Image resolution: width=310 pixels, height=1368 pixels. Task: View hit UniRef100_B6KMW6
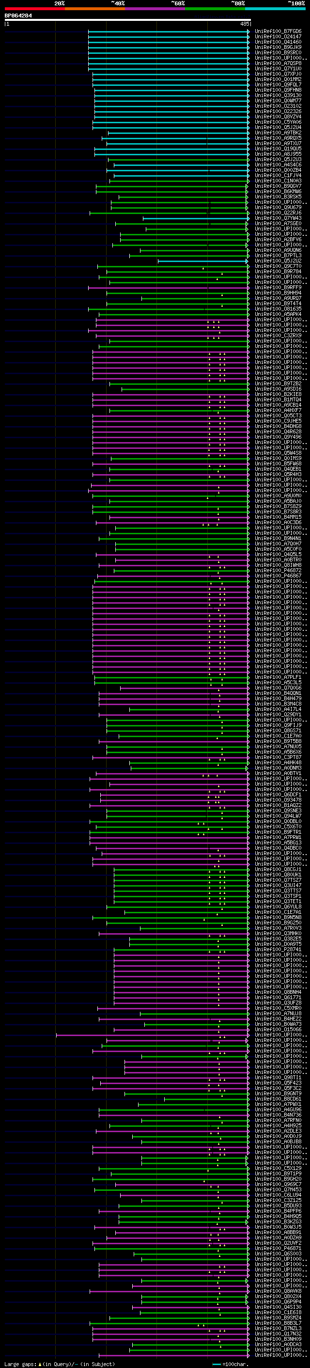point(278,192)
